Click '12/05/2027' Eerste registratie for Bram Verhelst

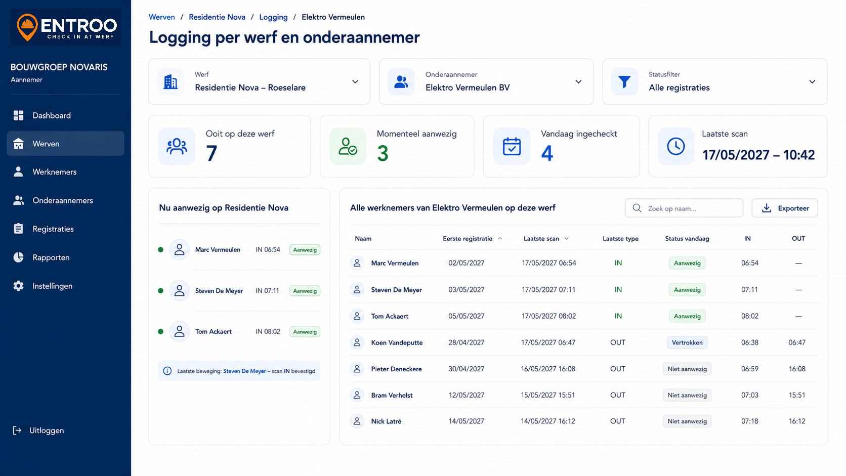click(467, 395)
